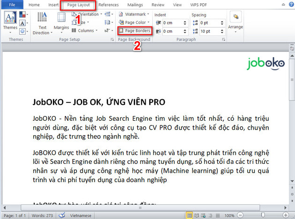Click the Spacing After 10 pt field

(209, 31)
